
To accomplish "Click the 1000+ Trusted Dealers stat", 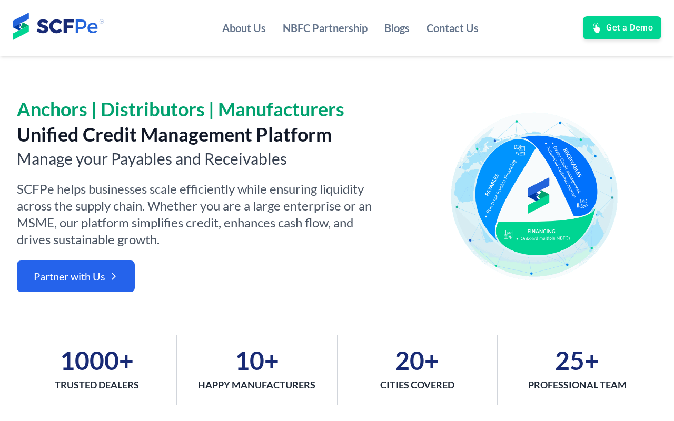I will coord(97,369).
